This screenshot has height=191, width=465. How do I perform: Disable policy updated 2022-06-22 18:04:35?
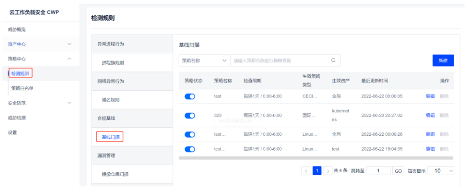click(x=190, y=149)
